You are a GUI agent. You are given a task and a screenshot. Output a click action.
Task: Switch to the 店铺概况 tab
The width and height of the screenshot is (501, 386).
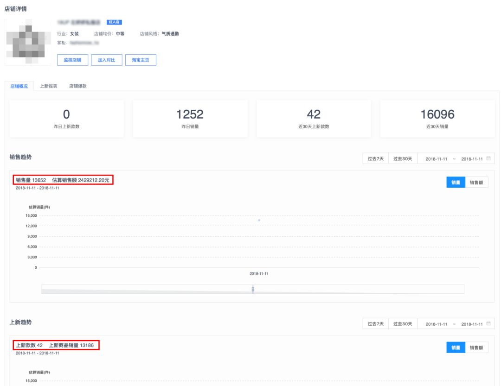19,86
